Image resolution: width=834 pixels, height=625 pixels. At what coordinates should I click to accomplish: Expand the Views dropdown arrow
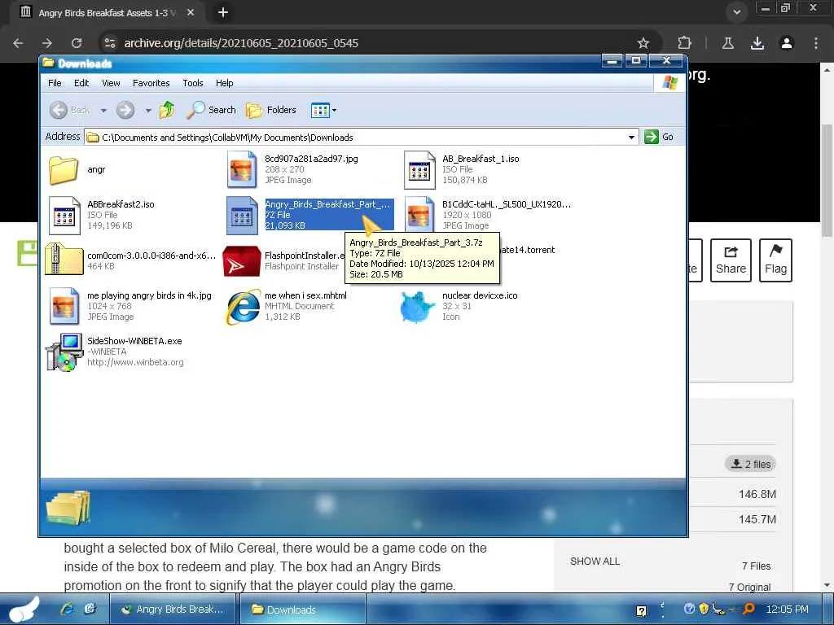(x=334, y=111)
